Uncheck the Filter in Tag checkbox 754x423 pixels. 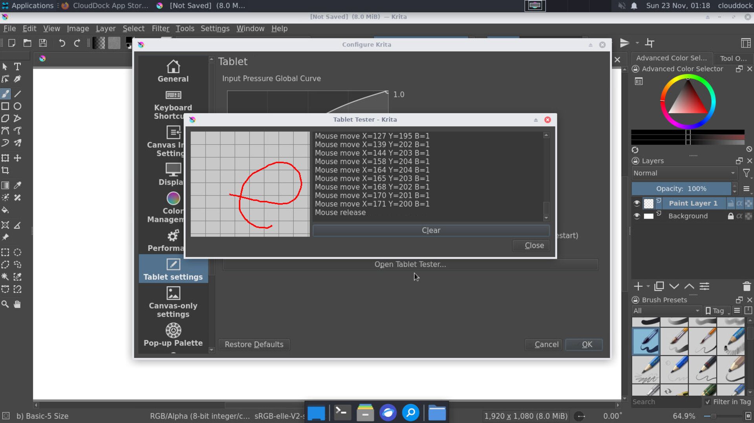tap(708, 402)
